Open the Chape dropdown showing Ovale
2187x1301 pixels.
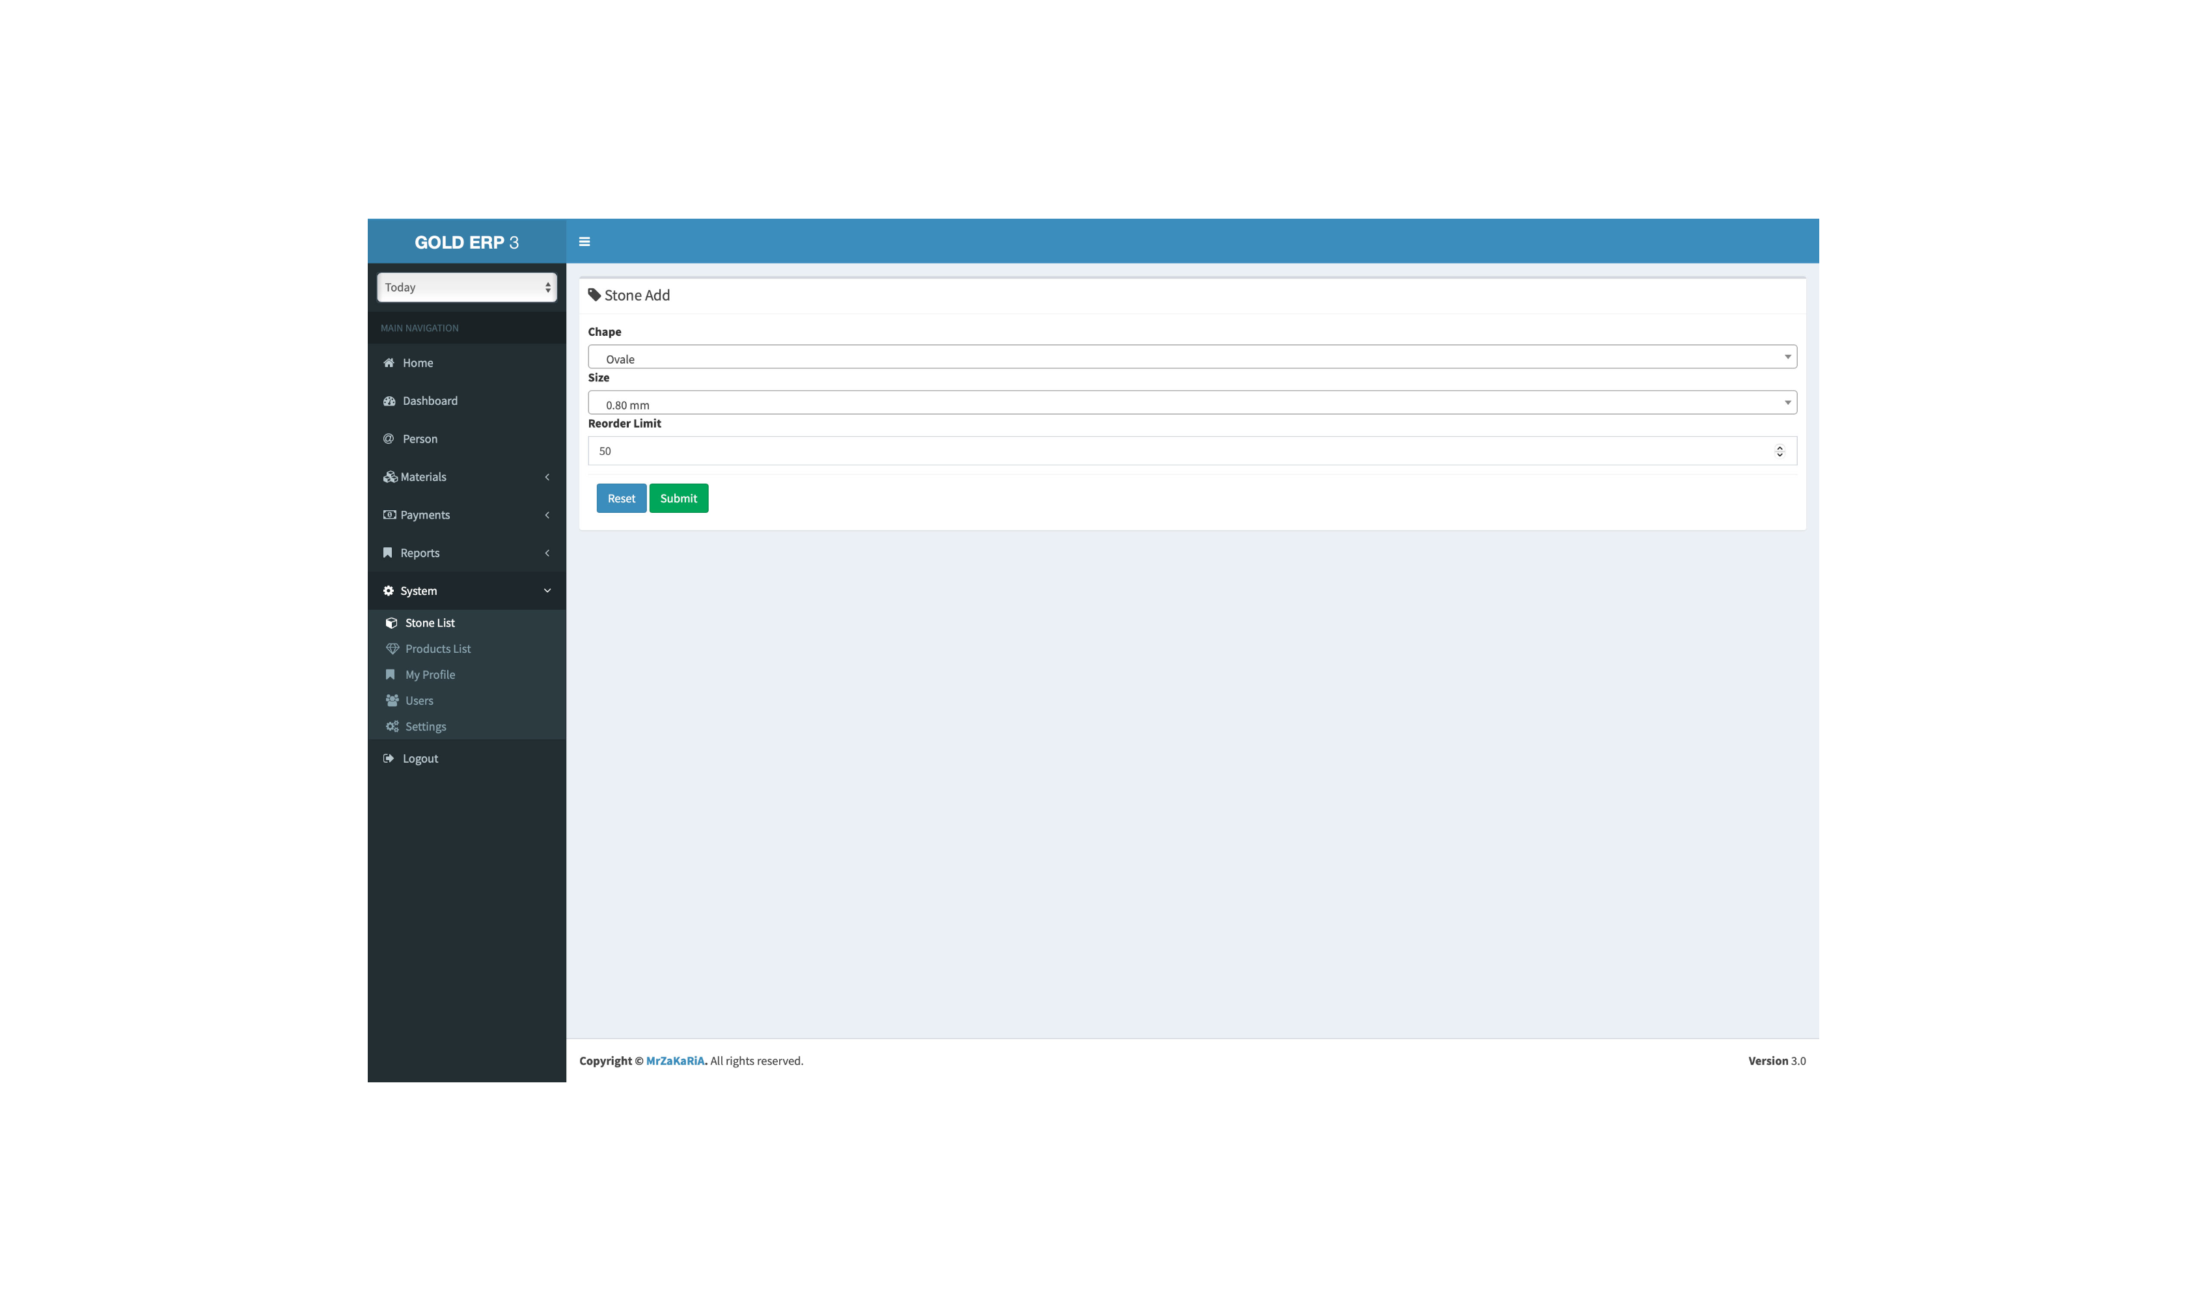tap(1191, 357)
